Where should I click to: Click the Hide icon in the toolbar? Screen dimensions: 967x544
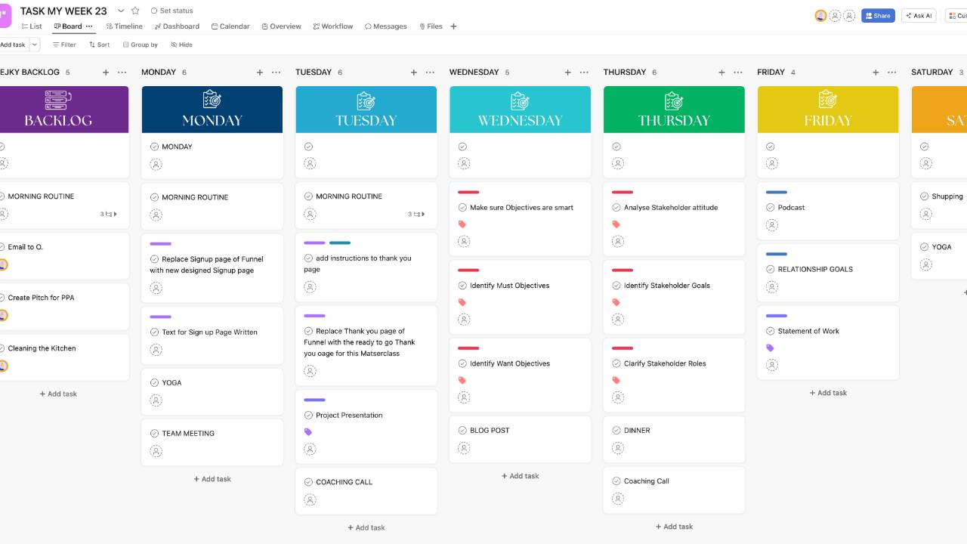click(x=172, y=45)
